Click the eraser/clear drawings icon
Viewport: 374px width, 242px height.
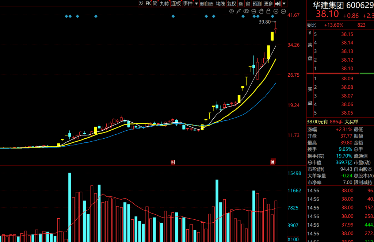pos(253,11)
